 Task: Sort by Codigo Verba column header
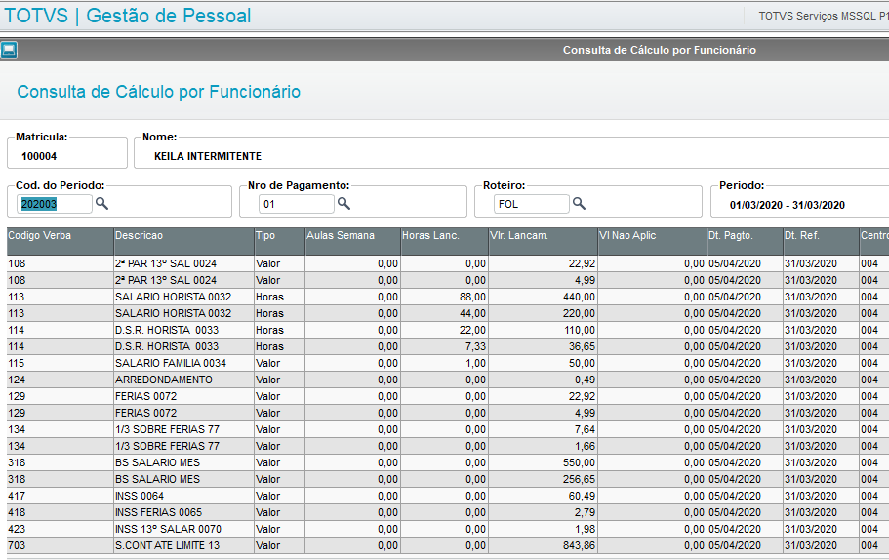[x=61, y=241]
